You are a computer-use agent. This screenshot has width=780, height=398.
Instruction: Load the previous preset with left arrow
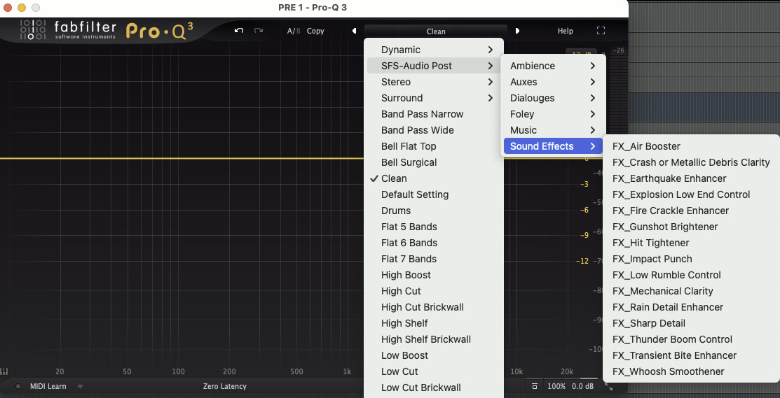pyautogui.click(x=354, y=31)
